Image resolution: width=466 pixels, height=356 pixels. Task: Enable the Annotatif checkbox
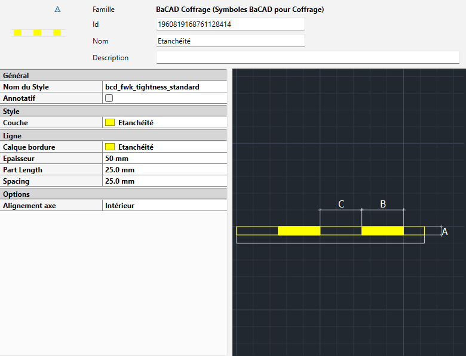tap(109, 98)
